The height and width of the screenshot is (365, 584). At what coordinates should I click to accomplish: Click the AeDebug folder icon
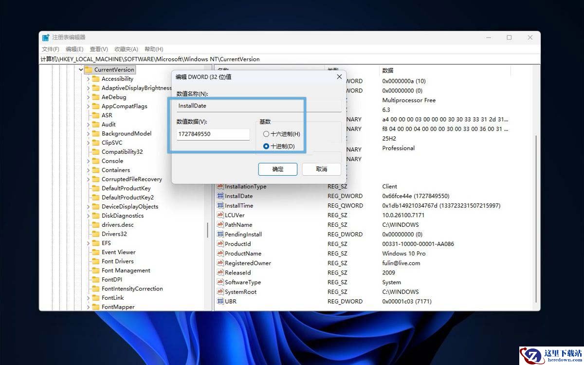click(x=95, y=97)
